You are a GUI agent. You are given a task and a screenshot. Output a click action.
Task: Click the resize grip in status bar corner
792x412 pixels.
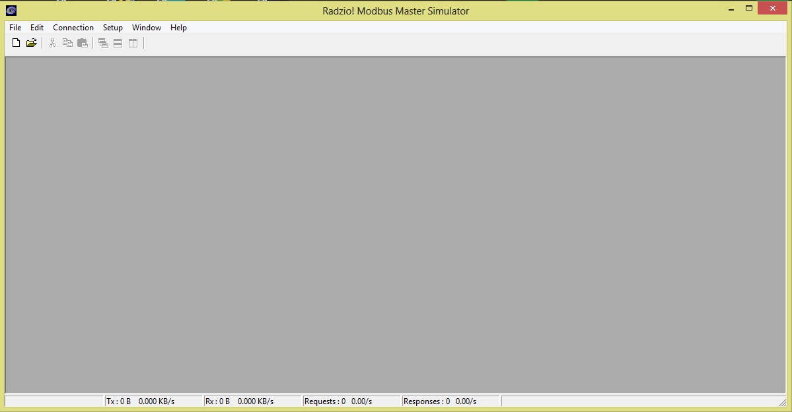point(782,402)
